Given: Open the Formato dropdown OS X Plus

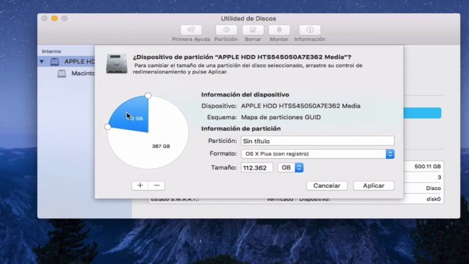Looking at the screenshot, I should (318, 154).
